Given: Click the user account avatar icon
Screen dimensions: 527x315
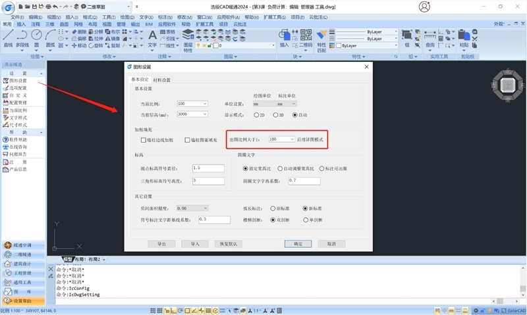Looking at the screenshot, I should coord(424,7).
